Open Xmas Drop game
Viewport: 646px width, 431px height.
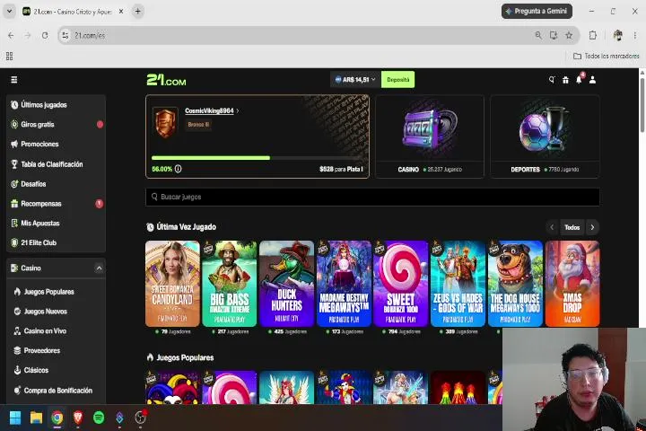pyautogui.click(x=572, y=284)
